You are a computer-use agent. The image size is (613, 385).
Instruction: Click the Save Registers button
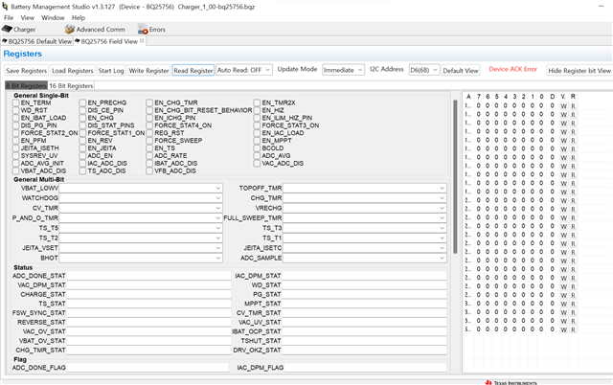point(26,70)
